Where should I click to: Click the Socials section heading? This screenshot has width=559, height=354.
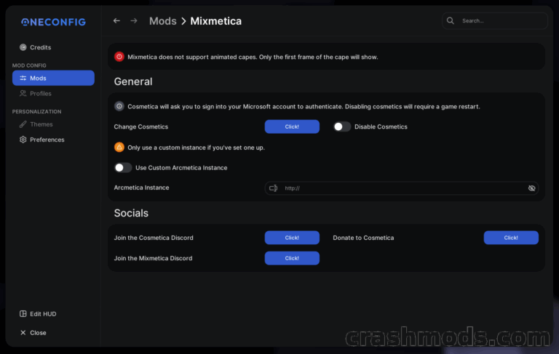[131, 213]
